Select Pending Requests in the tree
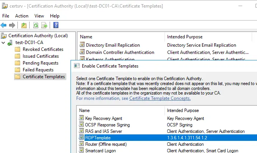Image resolution: width=257 pixels, height=153 pixels. 41,63
